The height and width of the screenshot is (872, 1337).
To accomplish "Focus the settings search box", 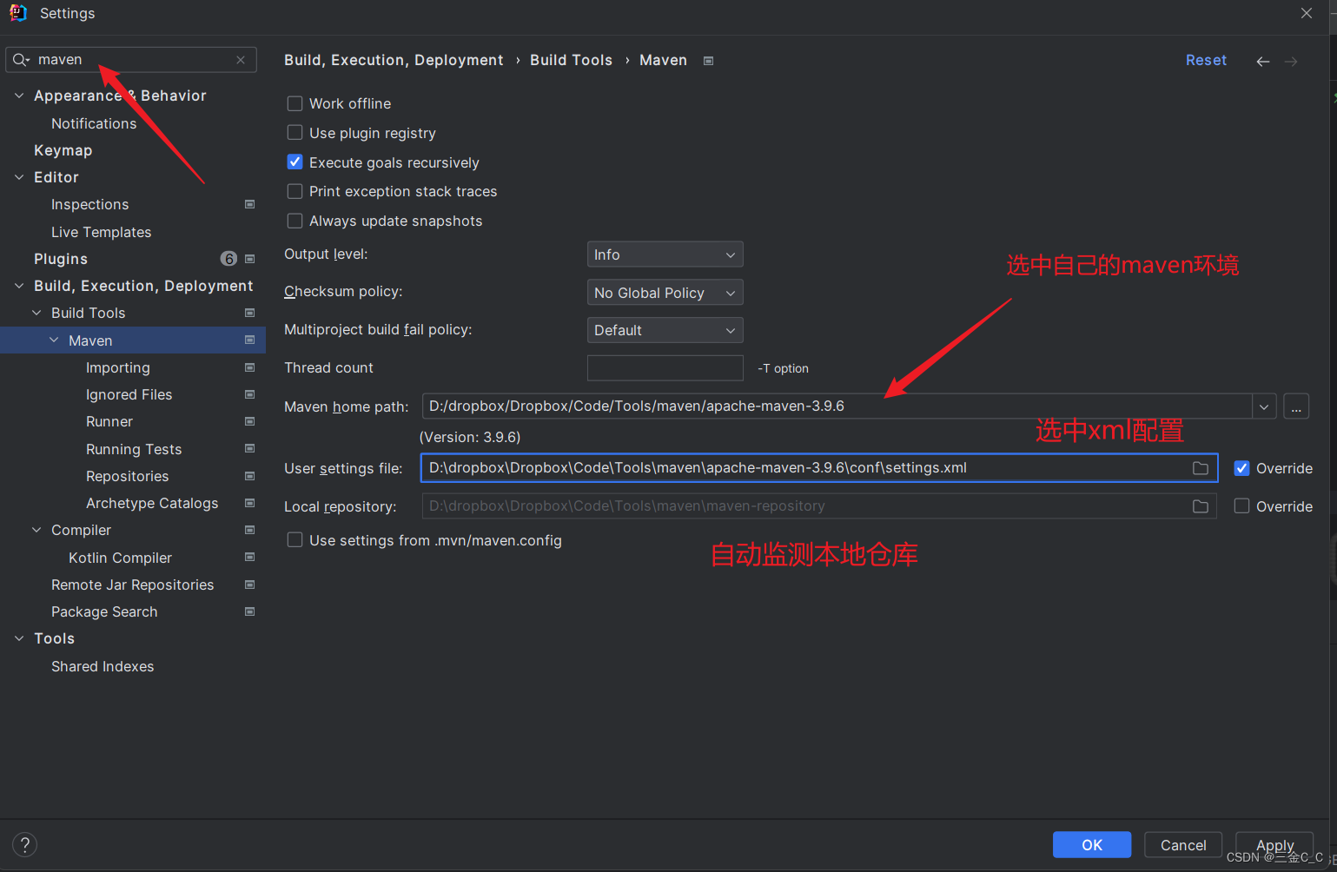I will pyautogui.click(x=131, y=60).
